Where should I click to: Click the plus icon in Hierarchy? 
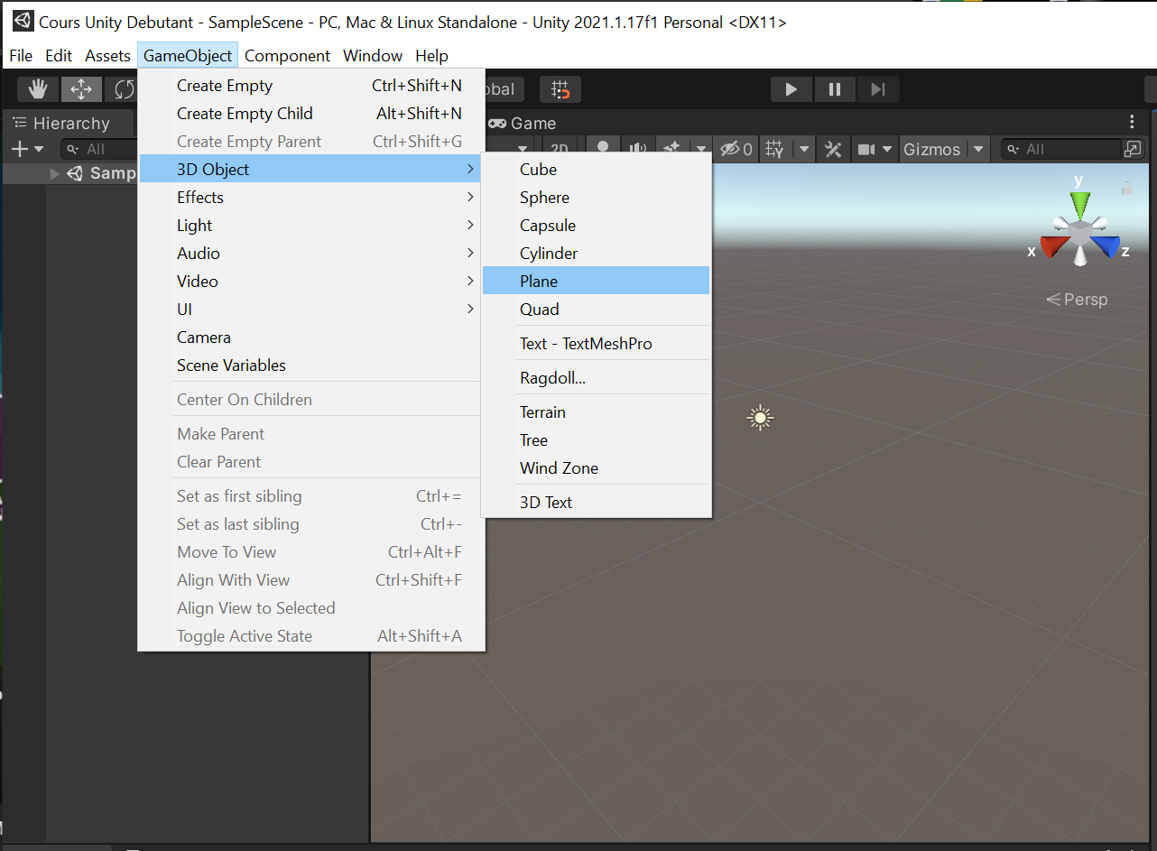[20, 149]
